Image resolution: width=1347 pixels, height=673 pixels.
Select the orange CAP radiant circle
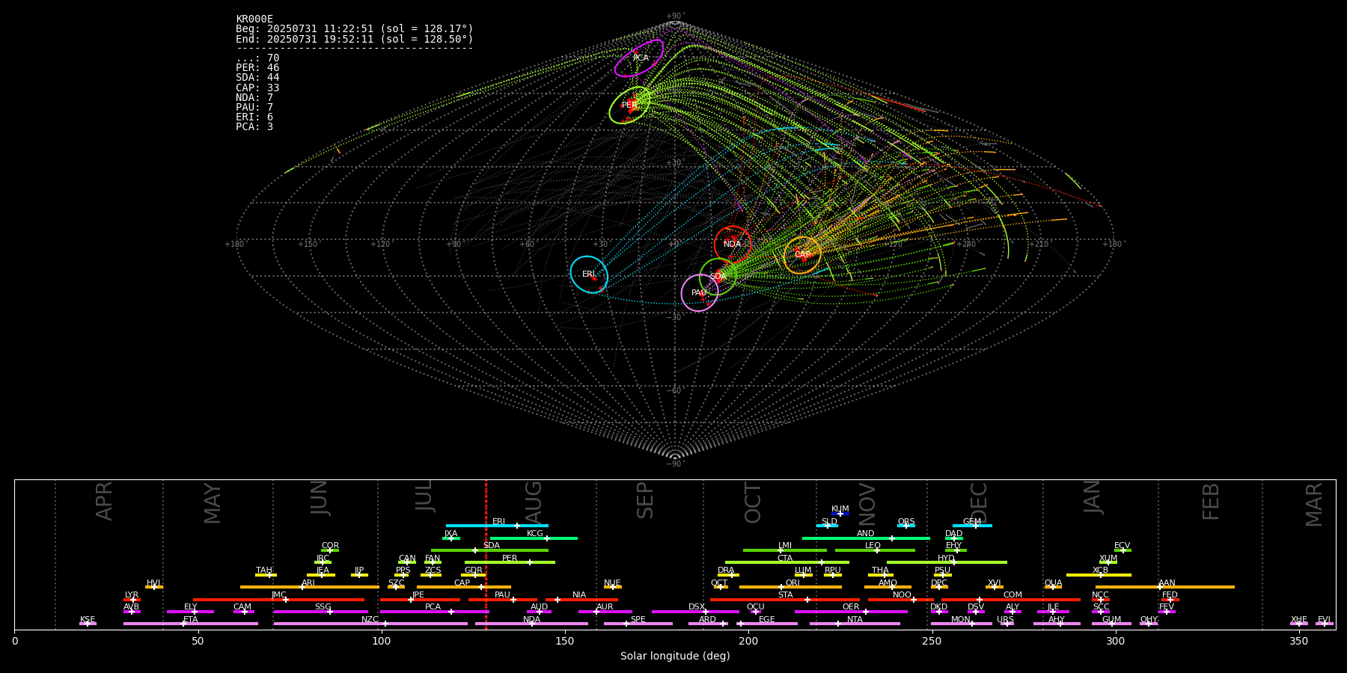[x=802, y=255]
